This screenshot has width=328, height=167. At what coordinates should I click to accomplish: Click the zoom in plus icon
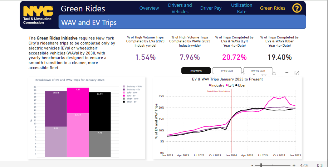(294, 165)
